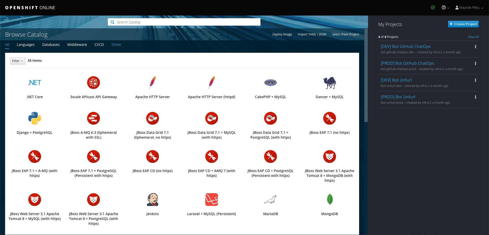Image resolution: width=489 pixels, height=235 pixels.
Task: Switch to the Databases tab
Action: [51, 45]
